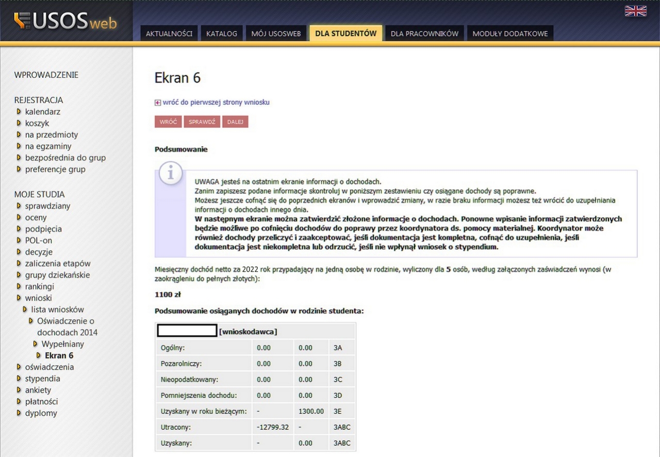Click the '1100 zł' income value
This screenshot has width=660, height=457.
tap(168, 295)
